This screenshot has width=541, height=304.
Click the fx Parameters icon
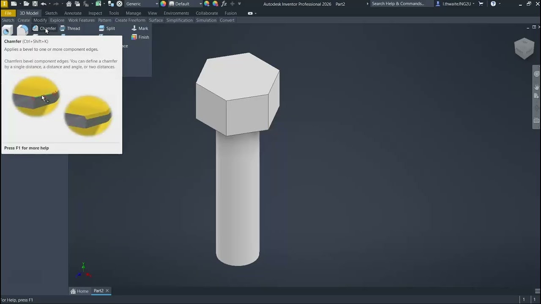click(224, 4)
